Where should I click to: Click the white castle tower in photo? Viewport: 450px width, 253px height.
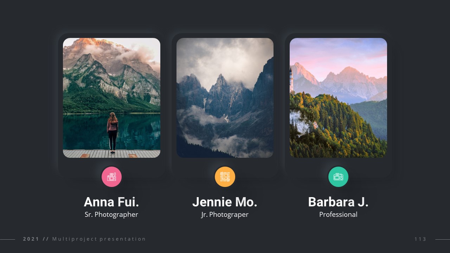[x=291, y=79]
